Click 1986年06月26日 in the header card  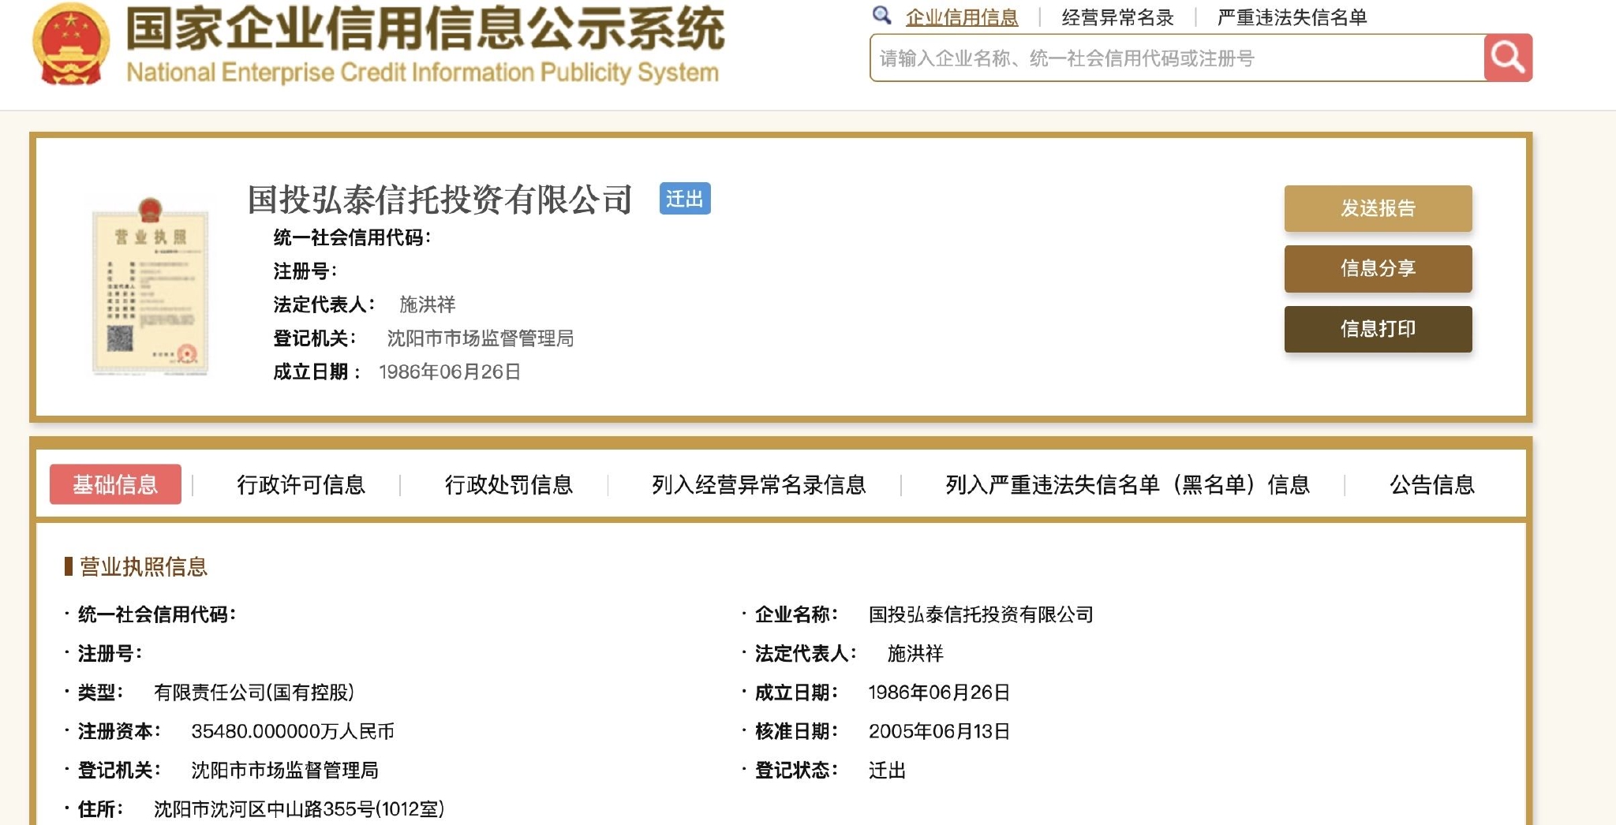click(450, 371)
